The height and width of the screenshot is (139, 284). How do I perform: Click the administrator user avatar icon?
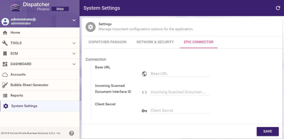point(5,21)
